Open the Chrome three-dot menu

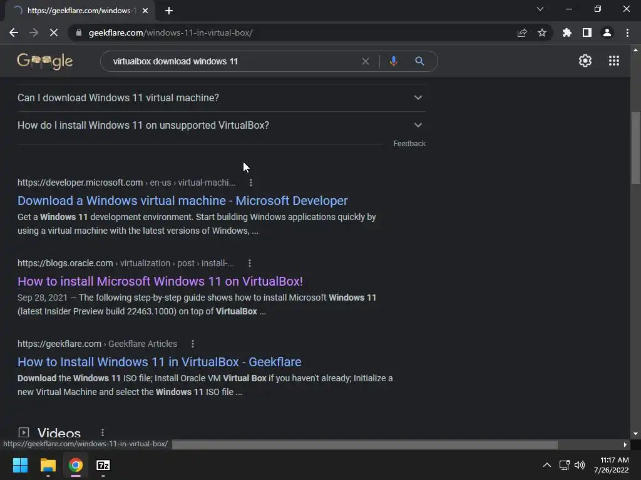coord(627,32)
